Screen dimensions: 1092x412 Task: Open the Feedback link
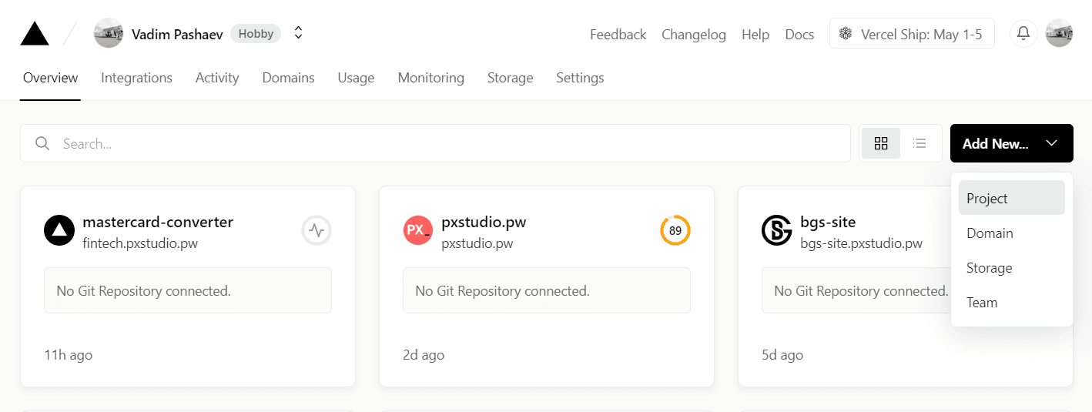tap(618, 35)
